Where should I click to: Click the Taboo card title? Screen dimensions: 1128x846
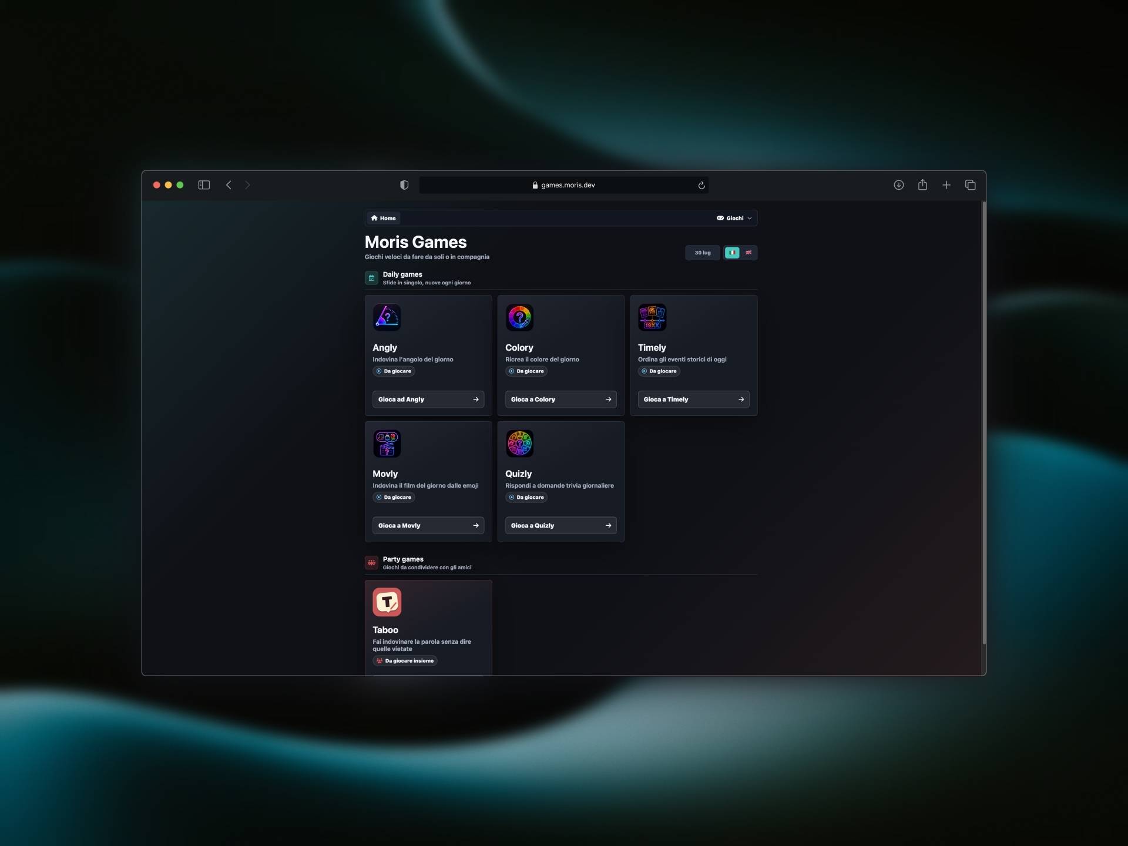385,630
